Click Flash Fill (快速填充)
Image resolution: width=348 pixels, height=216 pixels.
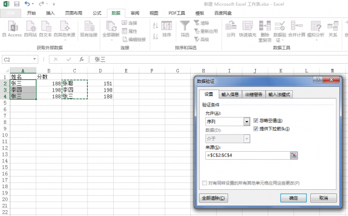coord(248,29)
